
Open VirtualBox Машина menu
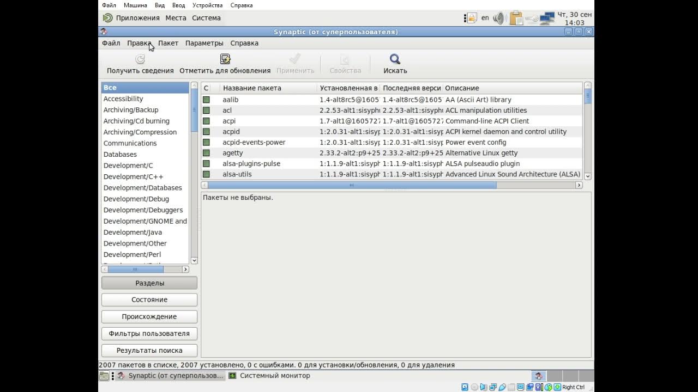coord(135,5)
